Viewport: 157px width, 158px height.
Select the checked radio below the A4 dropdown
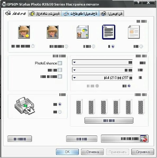(x=129, y=86)
